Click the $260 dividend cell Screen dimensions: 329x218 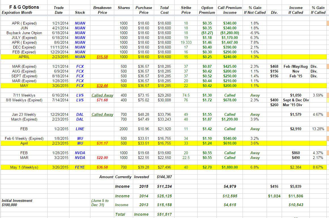(x=274, y=105)
